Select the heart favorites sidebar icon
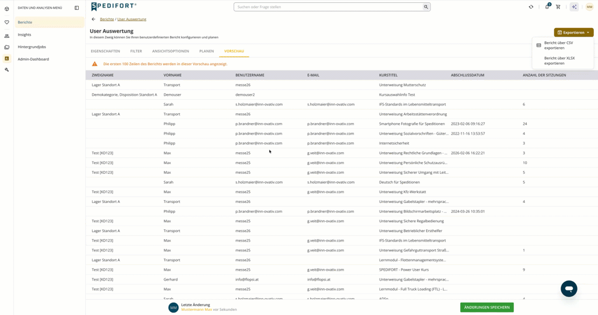The width and height of the screenshot is (598, 315). [x=6, y=23]
